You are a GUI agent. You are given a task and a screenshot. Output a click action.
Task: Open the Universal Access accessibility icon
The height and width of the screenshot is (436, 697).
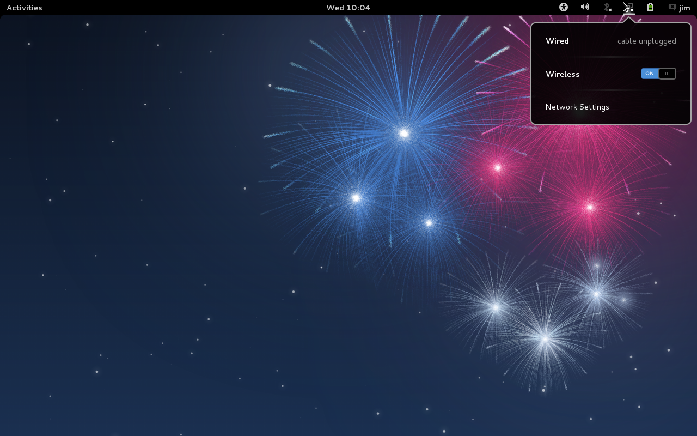point(564,7)
